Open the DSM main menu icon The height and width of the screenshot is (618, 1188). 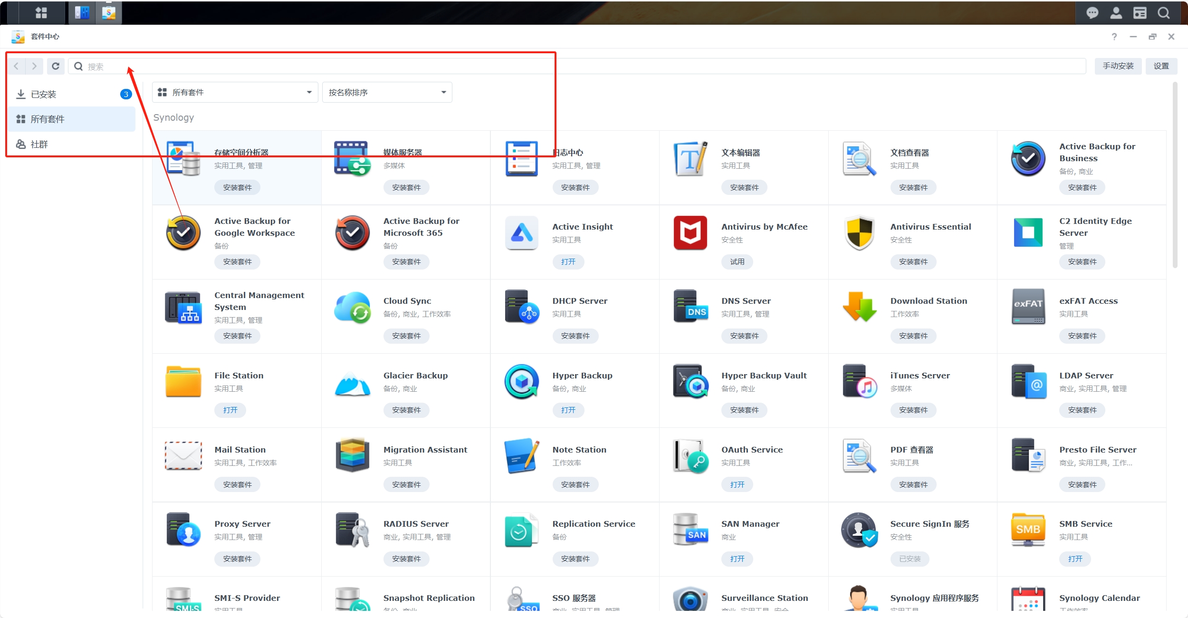tap(41, 13)
